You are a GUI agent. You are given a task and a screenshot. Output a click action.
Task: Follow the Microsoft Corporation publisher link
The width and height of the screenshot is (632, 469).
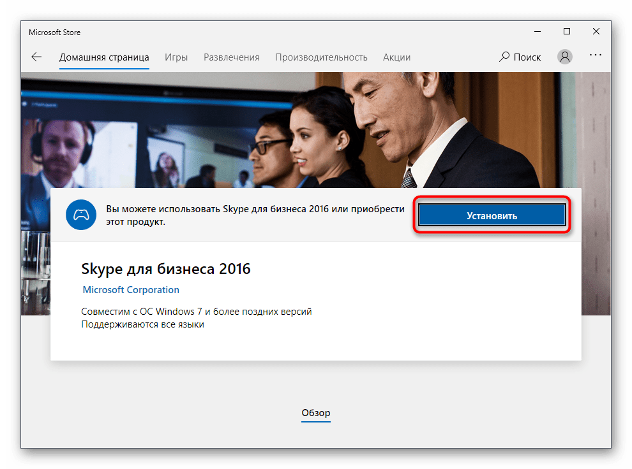click(x=131, y=290)
